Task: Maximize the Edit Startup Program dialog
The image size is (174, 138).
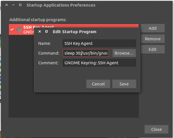Action: 46,32
